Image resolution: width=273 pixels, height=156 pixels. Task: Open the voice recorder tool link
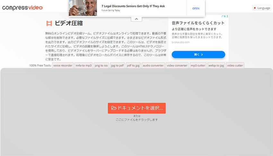(x=63, y=65)
